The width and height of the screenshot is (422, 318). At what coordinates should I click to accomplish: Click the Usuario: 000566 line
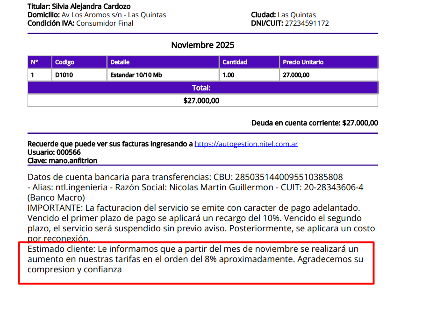(54, 152)
